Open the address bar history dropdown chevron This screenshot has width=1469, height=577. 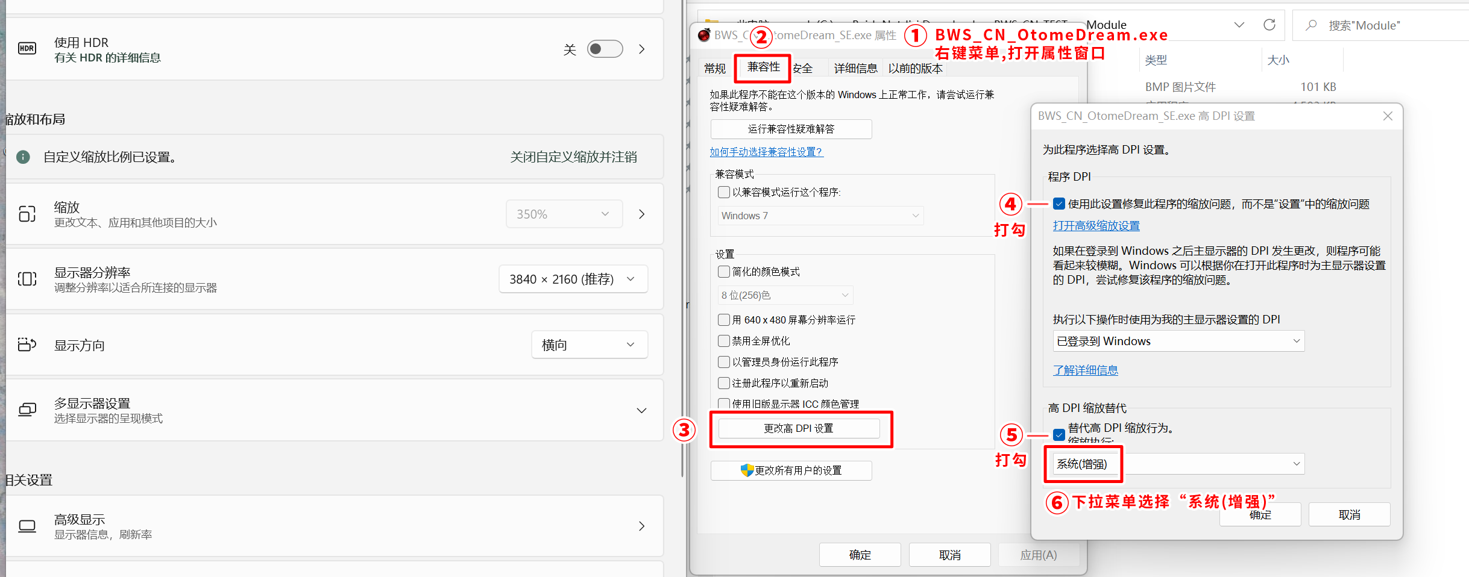point(1239,25)
